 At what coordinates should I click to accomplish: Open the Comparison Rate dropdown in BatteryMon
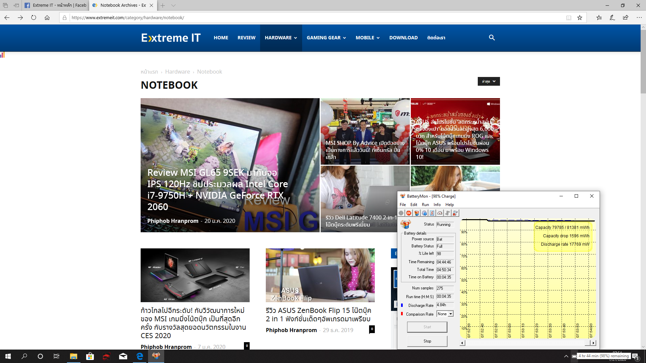[x=451, y=314]
